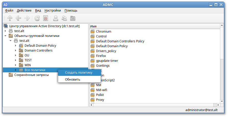This screenshot has width=228, height=117.
Task: Choose Создать политику from context menu
Action: pyautogui.click(x=79, y=73)
